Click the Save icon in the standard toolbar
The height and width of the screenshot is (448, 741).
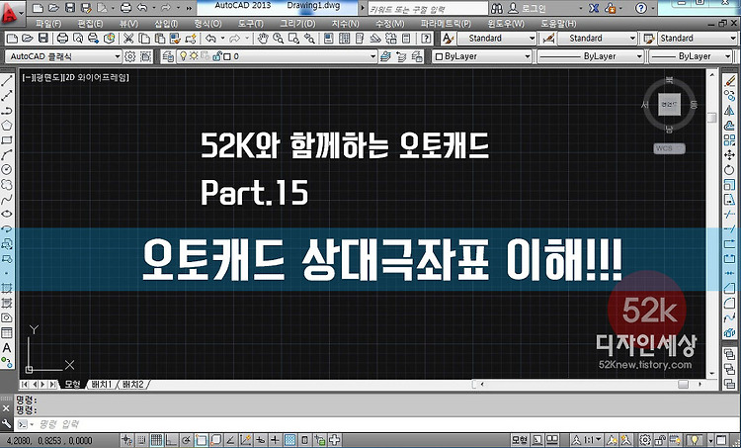(x=43, y=39)
